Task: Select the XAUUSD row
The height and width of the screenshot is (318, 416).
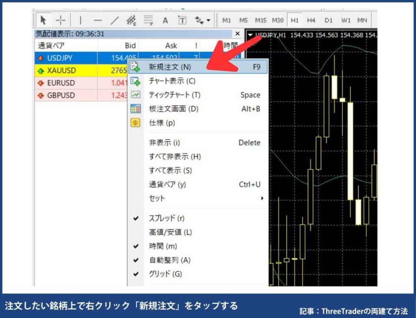Action: pos(81,70)
